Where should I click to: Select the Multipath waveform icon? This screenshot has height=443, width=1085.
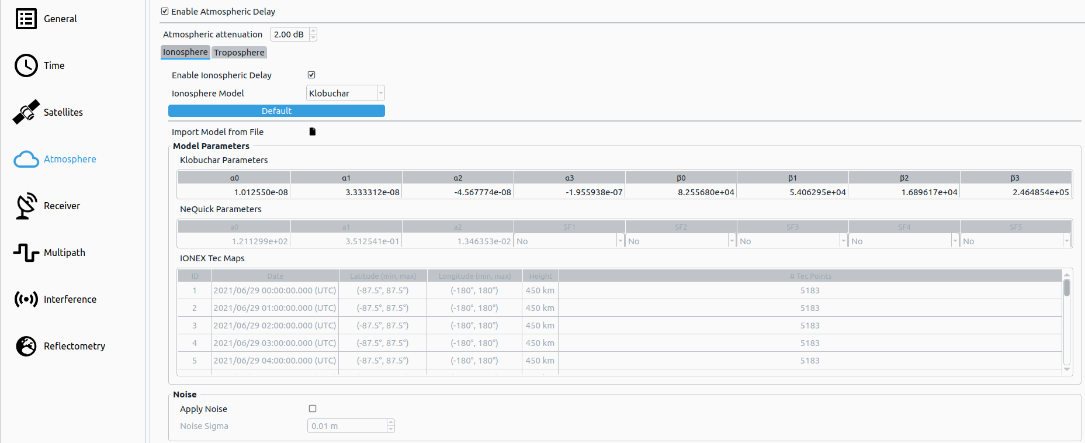click(x=26, y=252)
